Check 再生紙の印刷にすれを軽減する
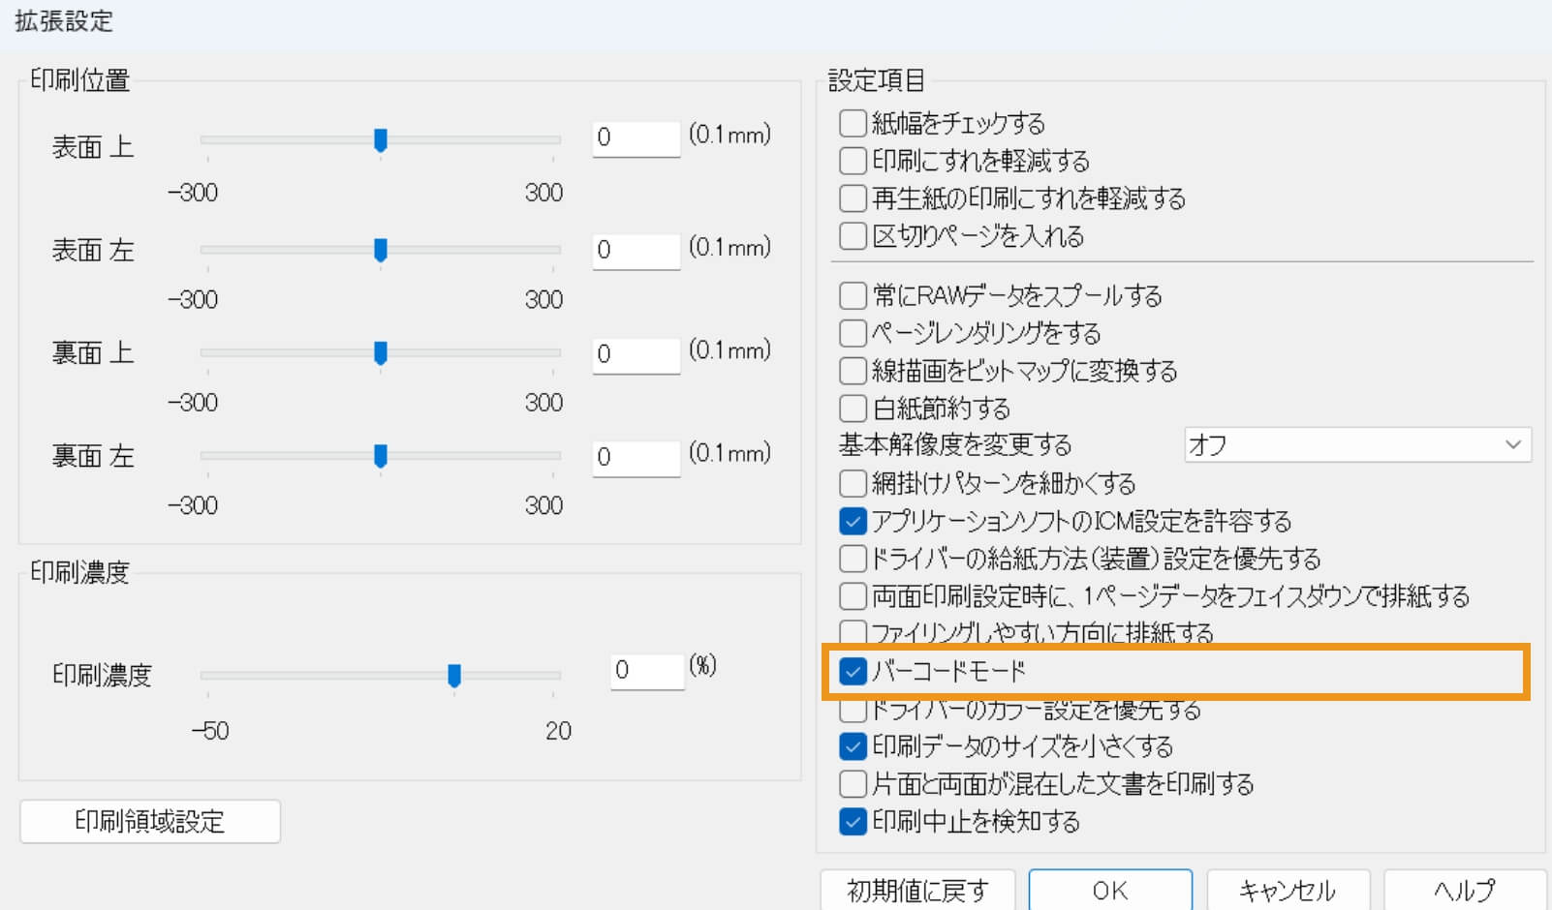Screen dimensions: 1552x910 click(852, 198)
